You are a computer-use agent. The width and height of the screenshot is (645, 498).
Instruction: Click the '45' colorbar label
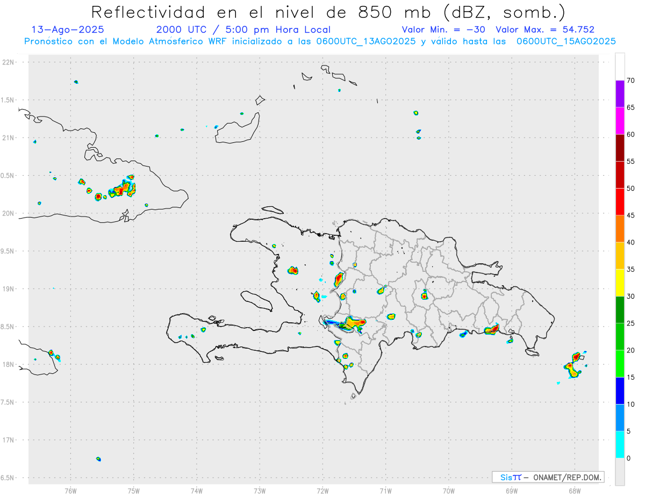pyautogui.click(x=630, y=215)
